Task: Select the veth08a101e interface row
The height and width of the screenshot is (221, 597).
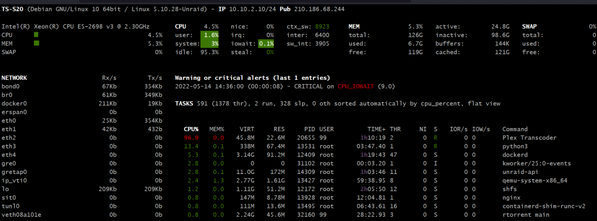Action: coord(82,215)
